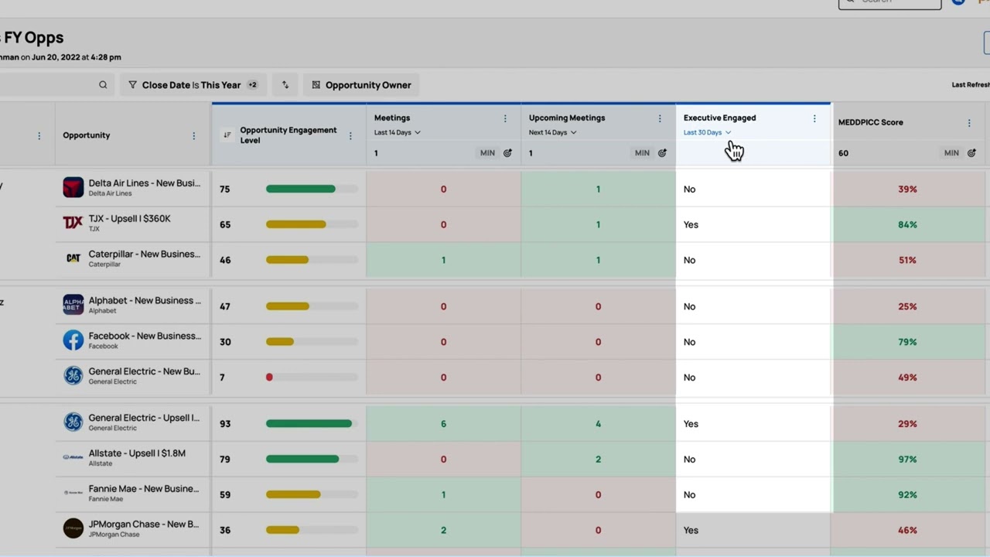Screen dimensions: 990x557
Task: Click Executive Engaged Yes for JPMorgan Chase
Action: pos(691,531)
